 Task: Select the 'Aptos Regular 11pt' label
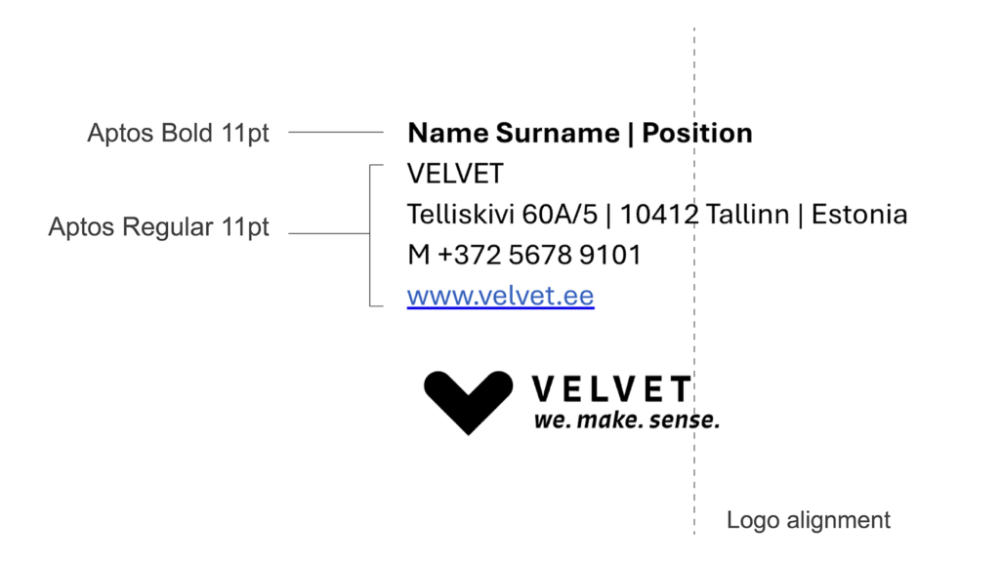click(158, 227)
